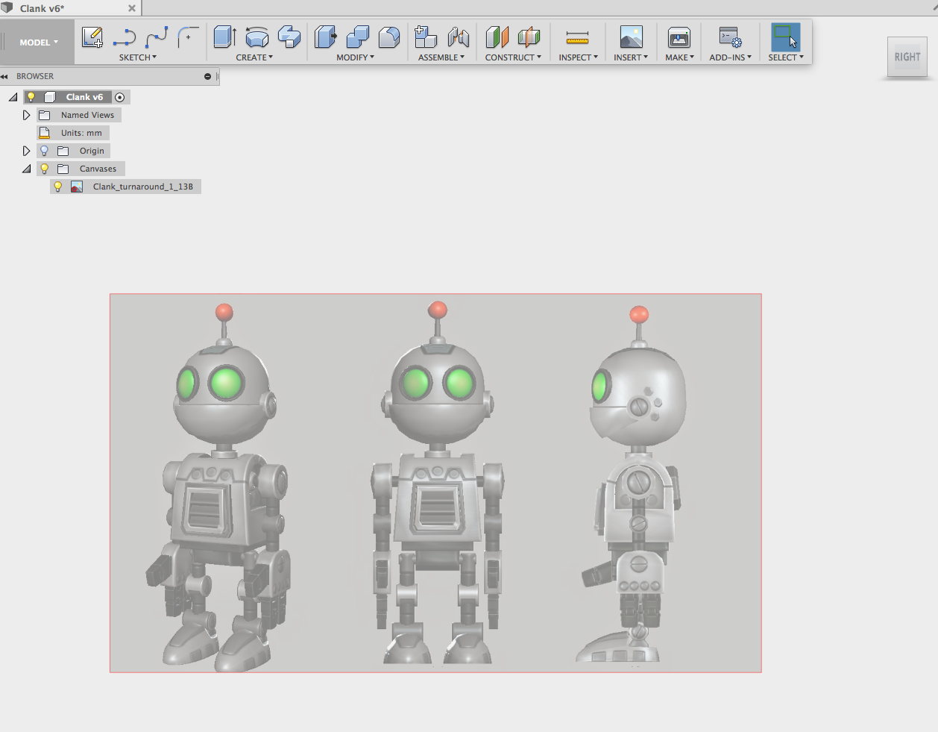Viewport: 938px width, 732px height.
Task: Open the CREATE dropdown menu
Action: click(254, 57)
